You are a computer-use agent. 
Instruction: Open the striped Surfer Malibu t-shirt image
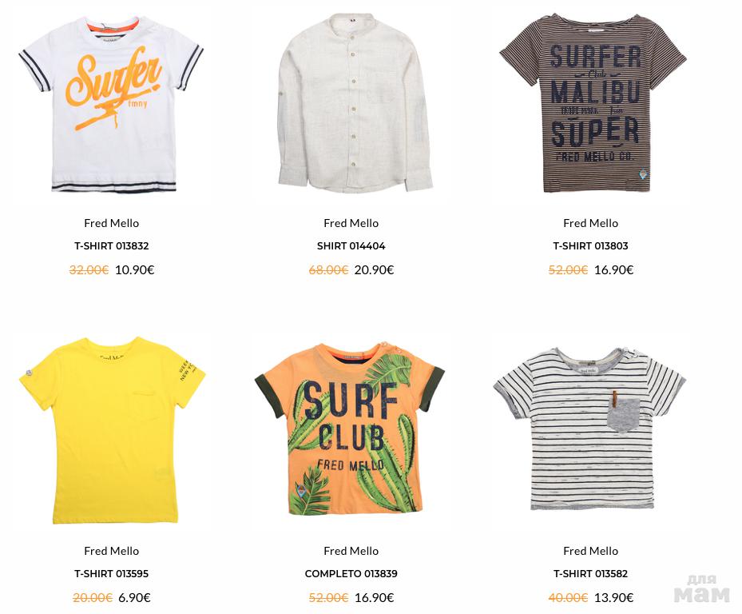[x=590, y=106]
